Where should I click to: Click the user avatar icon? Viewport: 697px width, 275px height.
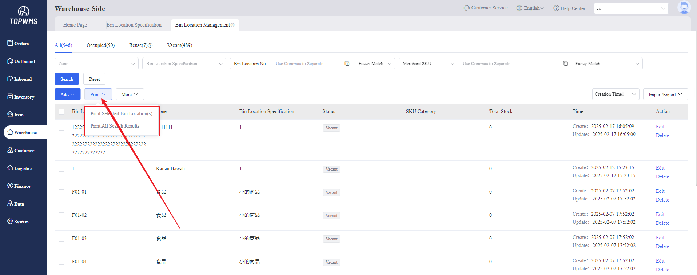coord(684,8)
